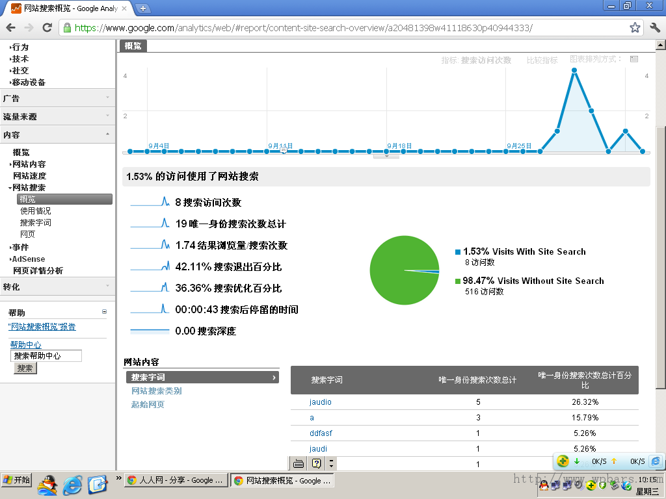The height and width of the screenshot is (499, 666).
Task: Collapse the help panel minus toggle
Action: click(x=105, y=311)
